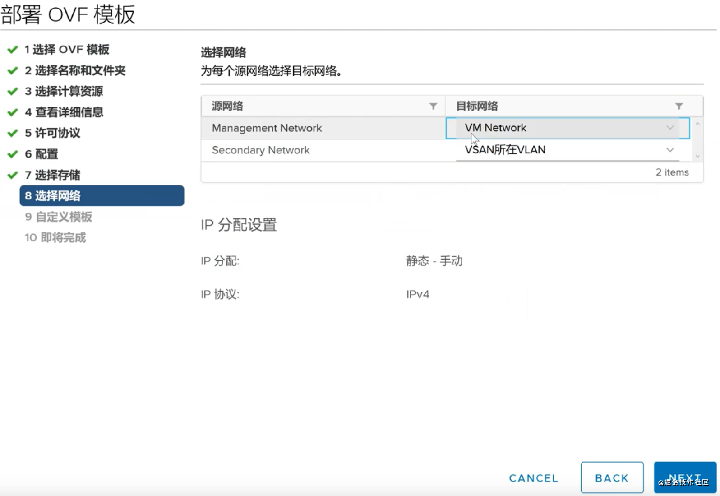Select current step 8 选择网络
The image size is (720, 496).
click(x=102, y=196)
